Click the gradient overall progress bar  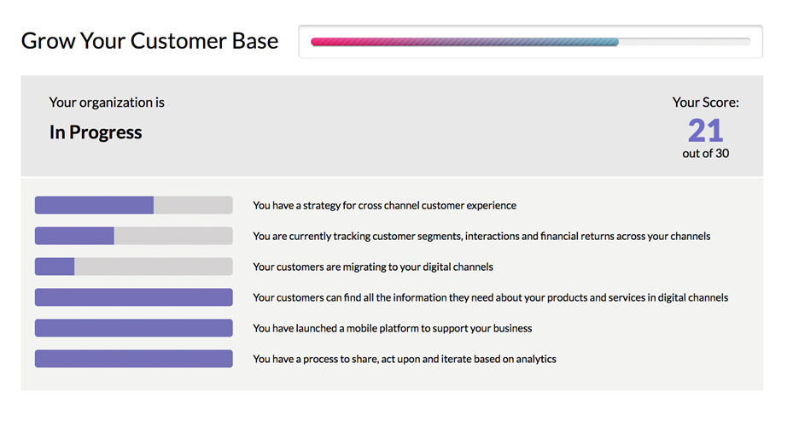point(530,42)
